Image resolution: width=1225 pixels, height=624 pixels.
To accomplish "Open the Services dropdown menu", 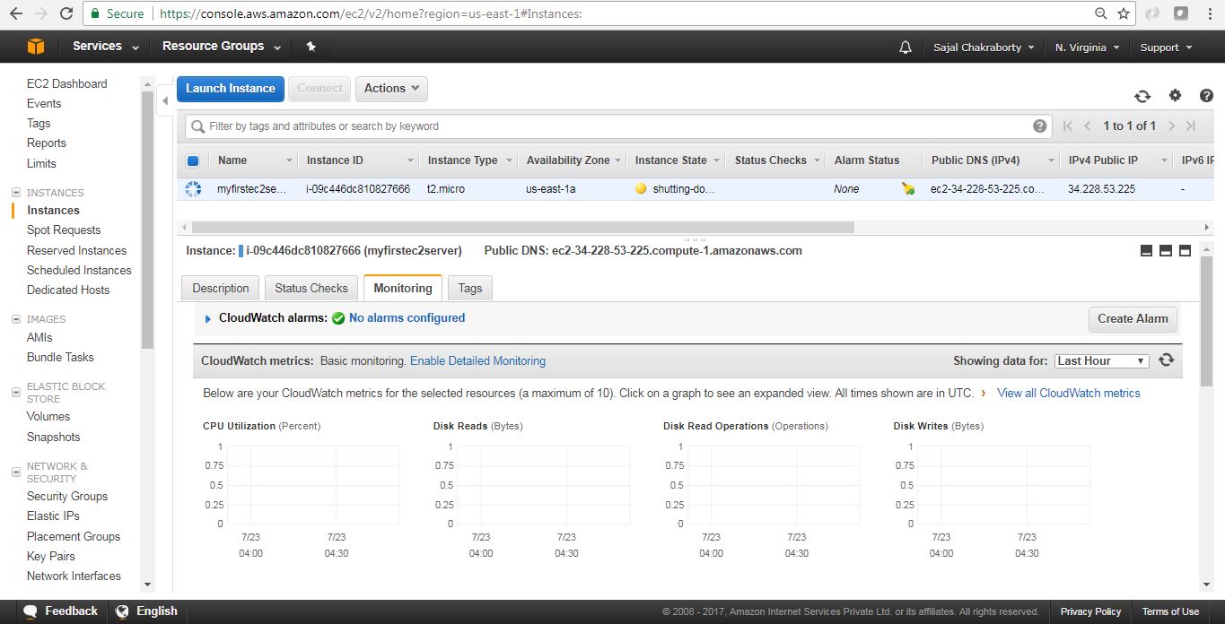I will tap(106, 47).
